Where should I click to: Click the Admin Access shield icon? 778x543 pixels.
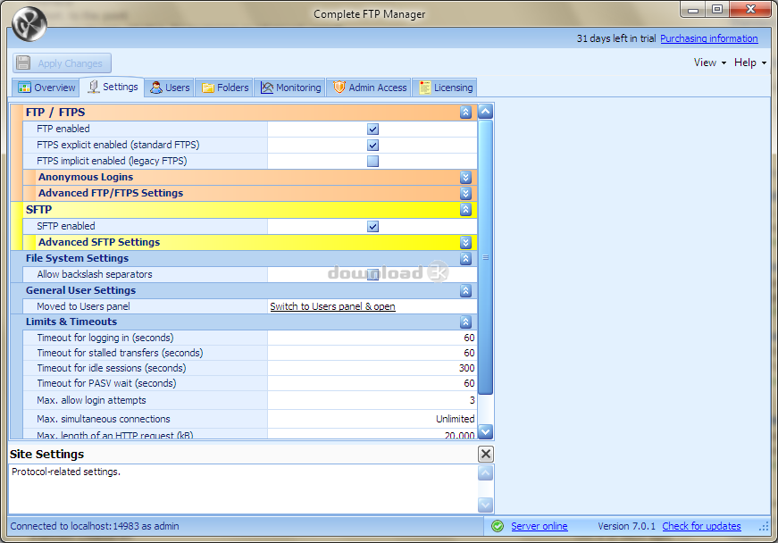tap(339, 88)
